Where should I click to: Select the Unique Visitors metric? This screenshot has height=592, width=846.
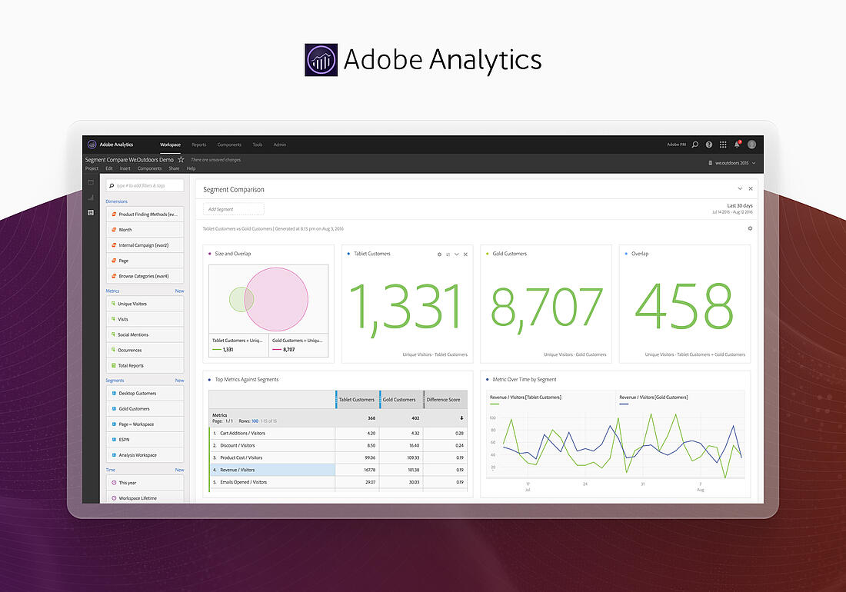click(145, 304)
